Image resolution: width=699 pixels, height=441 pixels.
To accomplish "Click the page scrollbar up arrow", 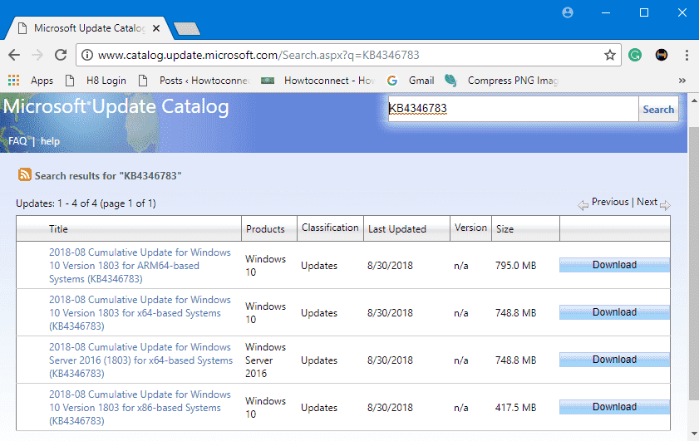I will point(694,100).
